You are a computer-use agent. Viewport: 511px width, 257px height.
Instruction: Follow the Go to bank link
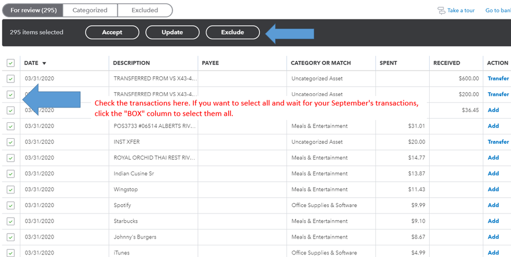click(x=498, y=10)
